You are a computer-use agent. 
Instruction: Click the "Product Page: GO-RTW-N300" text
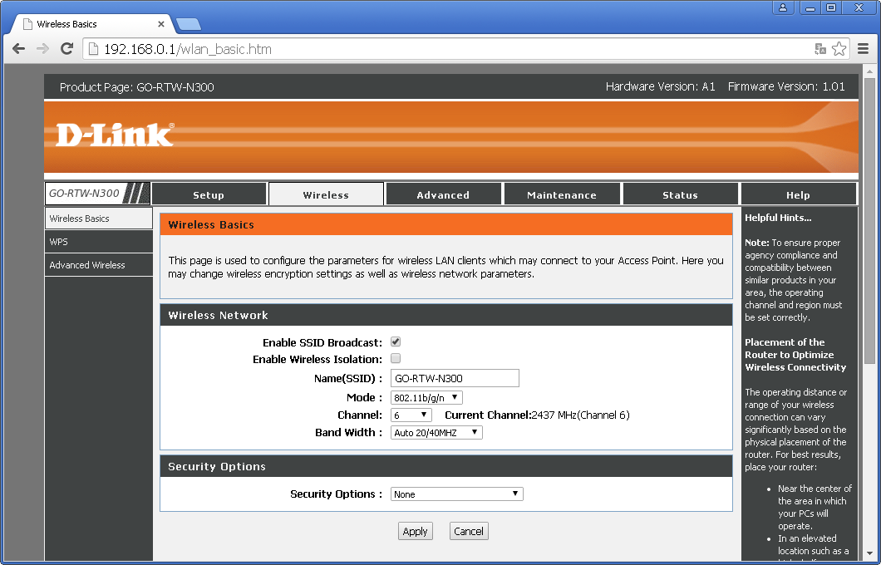coord(136,87)
